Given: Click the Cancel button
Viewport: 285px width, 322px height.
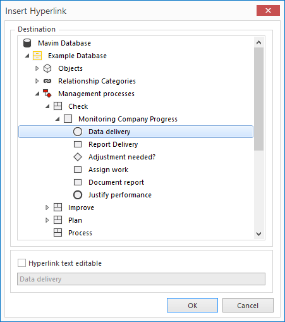Looking at the screenshot, I should 248,306.
